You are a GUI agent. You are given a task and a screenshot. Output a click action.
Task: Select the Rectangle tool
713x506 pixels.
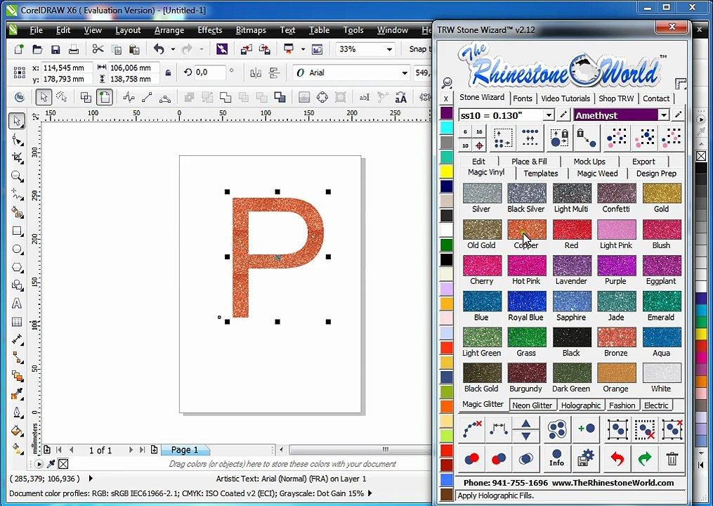(x=17, y=231)
